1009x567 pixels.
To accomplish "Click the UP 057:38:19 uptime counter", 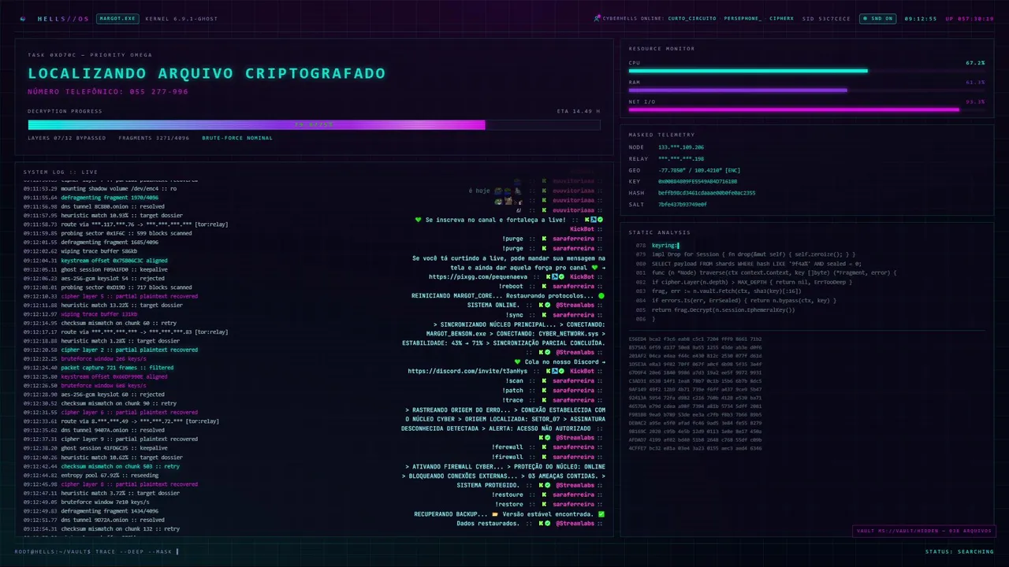I will pos(969,18).
